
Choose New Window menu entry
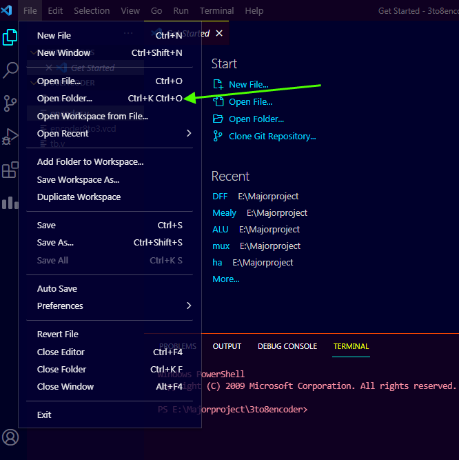coord(110,53)
